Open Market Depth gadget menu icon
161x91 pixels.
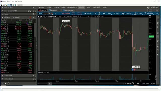[x=33, y=79]
